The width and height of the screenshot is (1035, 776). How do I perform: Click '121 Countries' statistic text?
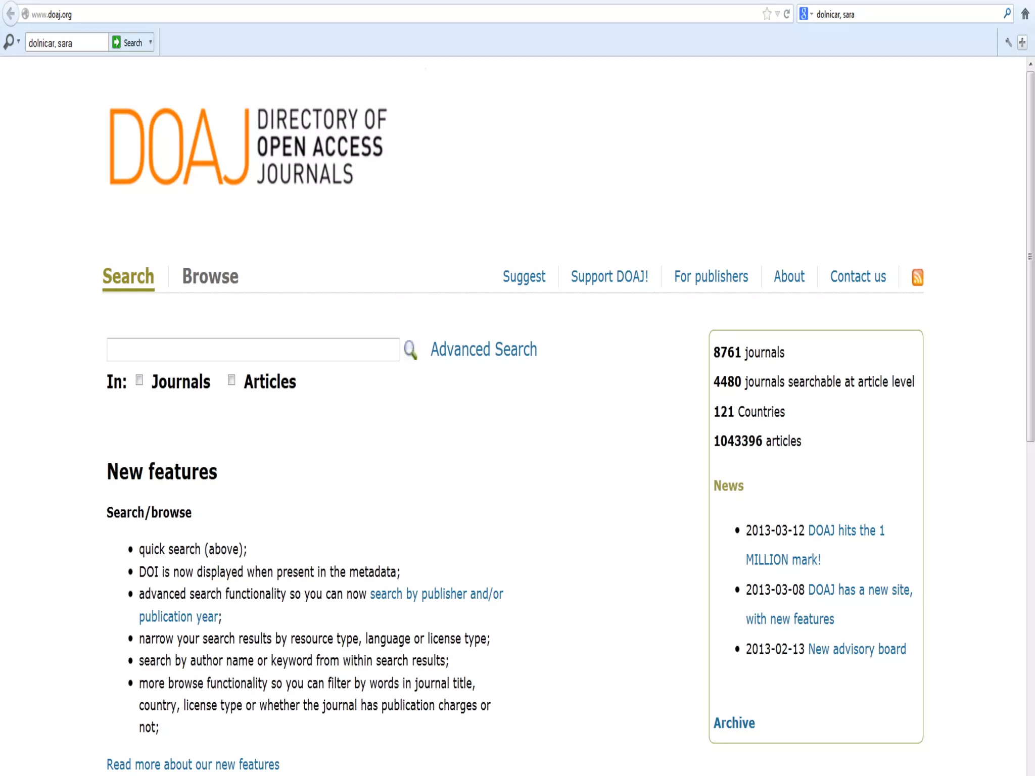point(749,412)
